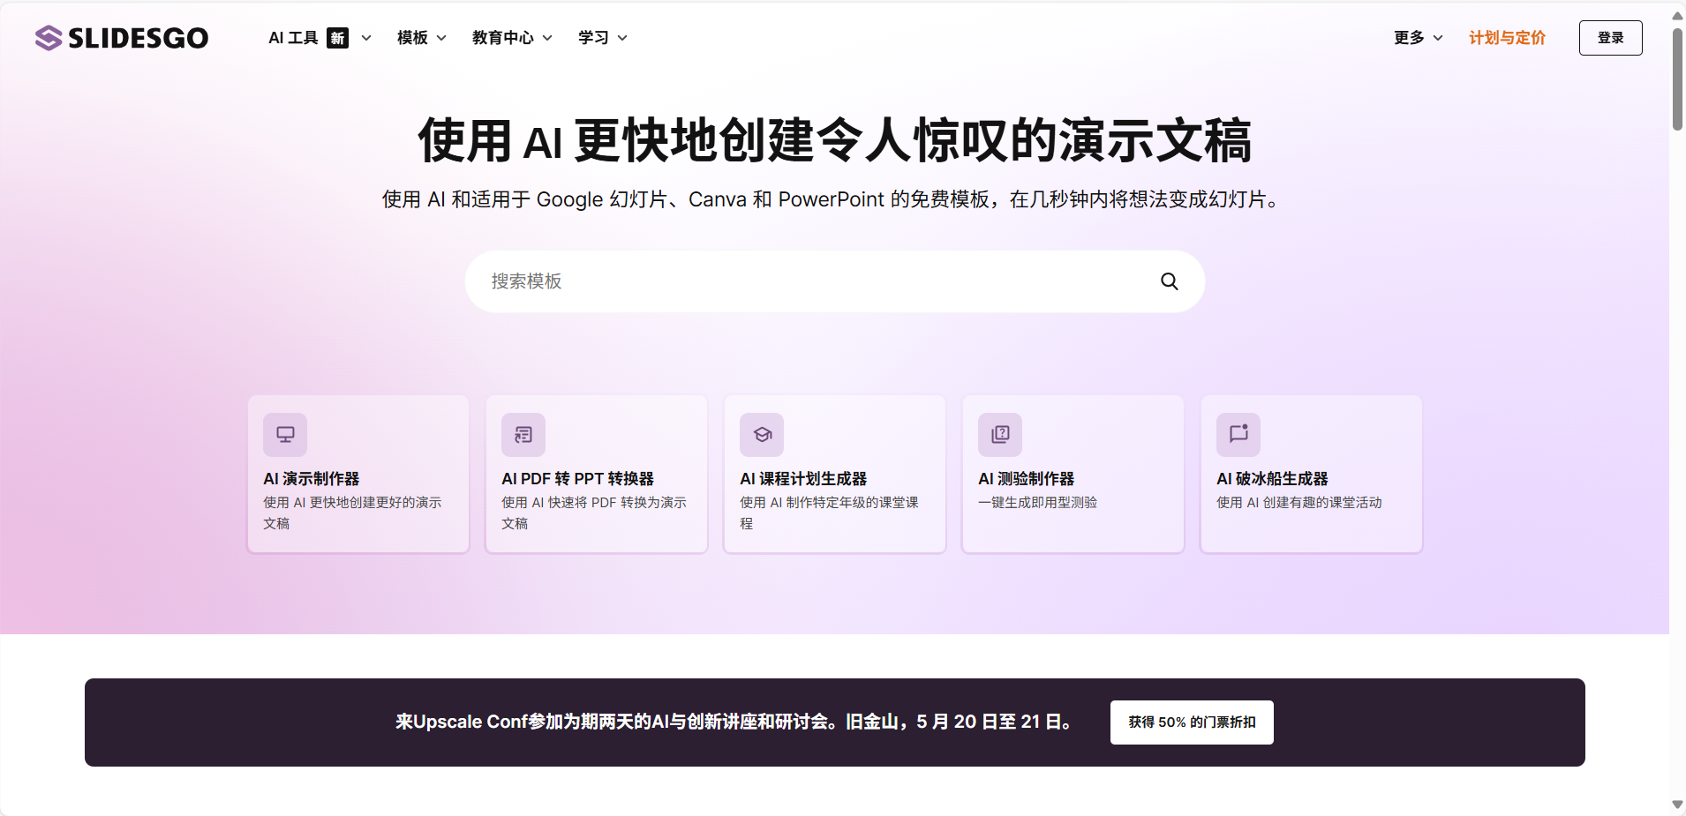Click the text 使用 AI 创建有趣的课堂活动

[x=1298, y=503]
